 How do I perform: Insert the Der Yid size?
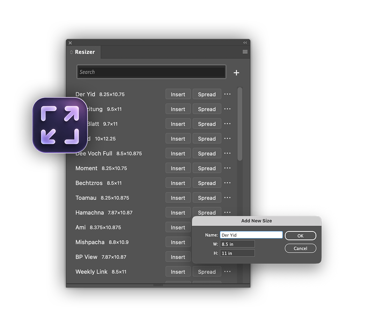point(178,94)
